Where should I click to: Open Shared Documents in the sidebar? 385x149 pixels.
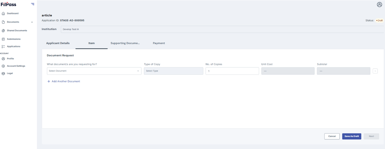point(17,31)
